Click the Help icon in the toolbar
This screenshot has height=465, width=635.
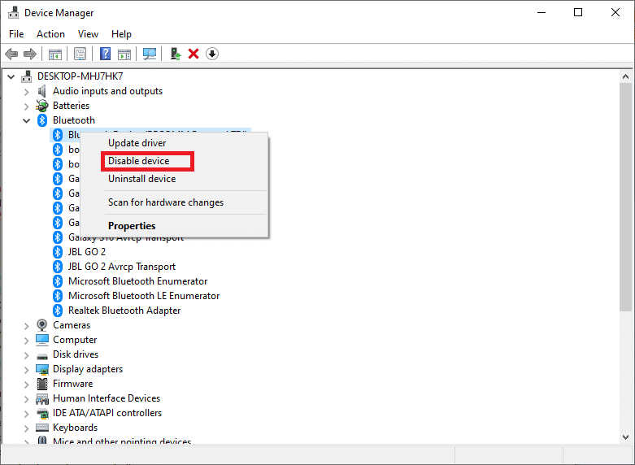[105, 54]
